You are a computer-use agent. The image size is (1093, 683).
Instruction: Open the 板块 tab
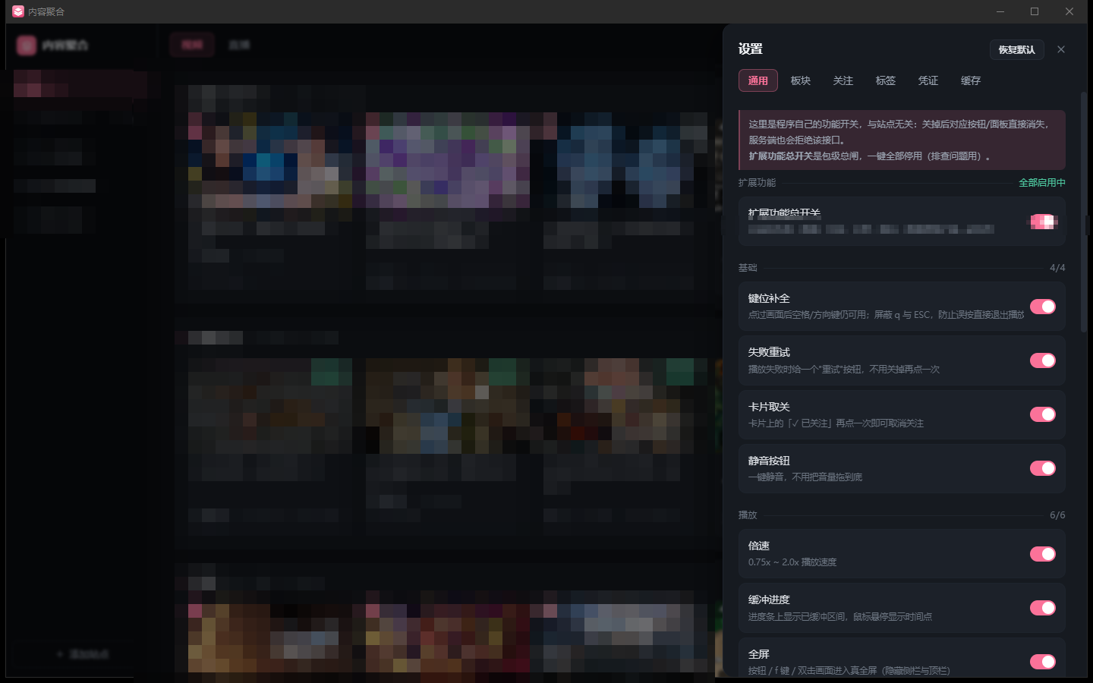[x=801, y=80]
